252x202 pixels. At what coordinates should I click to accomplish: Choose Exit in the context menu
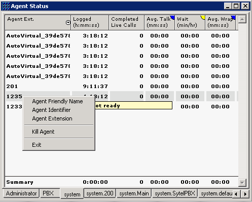[x=37, y=145]
